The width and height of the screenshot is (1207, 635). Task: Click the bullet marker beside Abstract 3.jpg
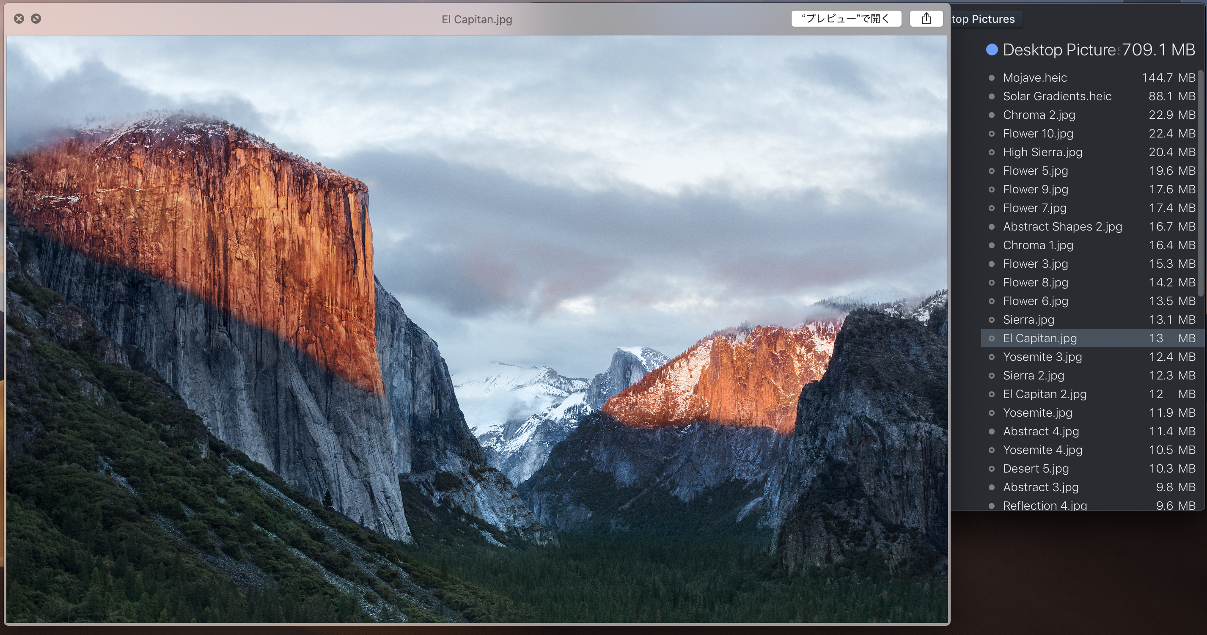[x=992, y=487]
